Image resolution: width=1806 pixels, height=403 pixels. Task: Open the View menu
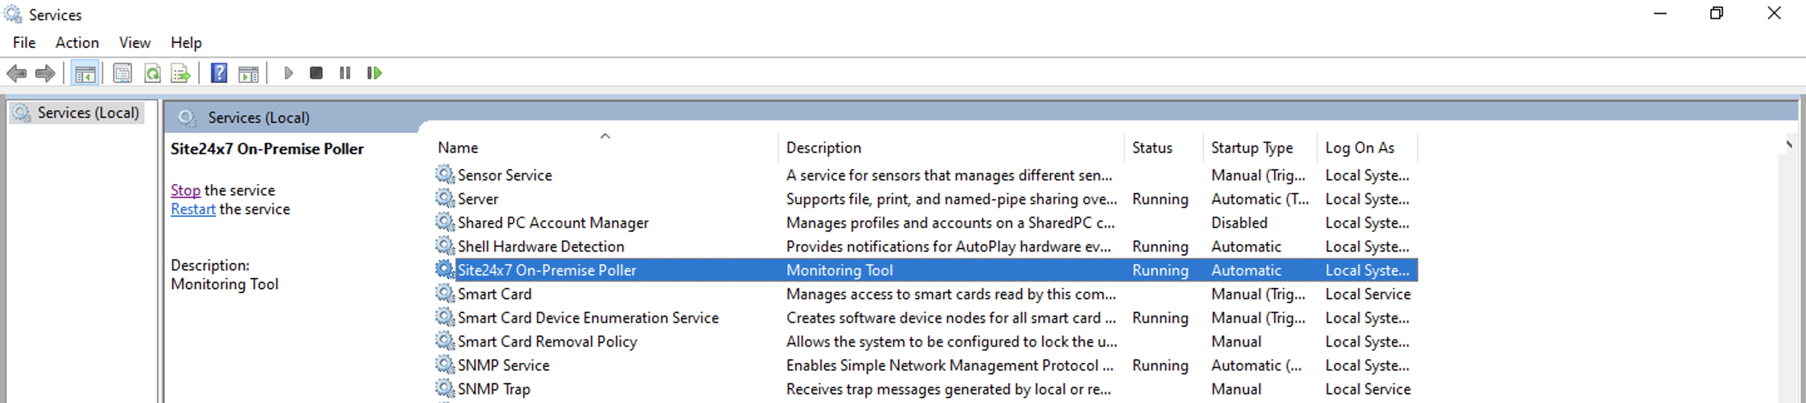tap(135, 43)
